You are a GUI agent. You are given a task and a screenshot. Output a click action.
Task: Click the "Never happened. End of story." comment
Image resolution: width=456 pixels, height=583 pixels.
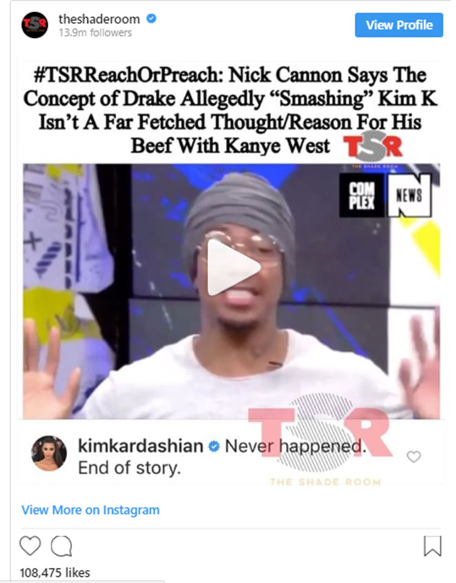tap(222, 457)
